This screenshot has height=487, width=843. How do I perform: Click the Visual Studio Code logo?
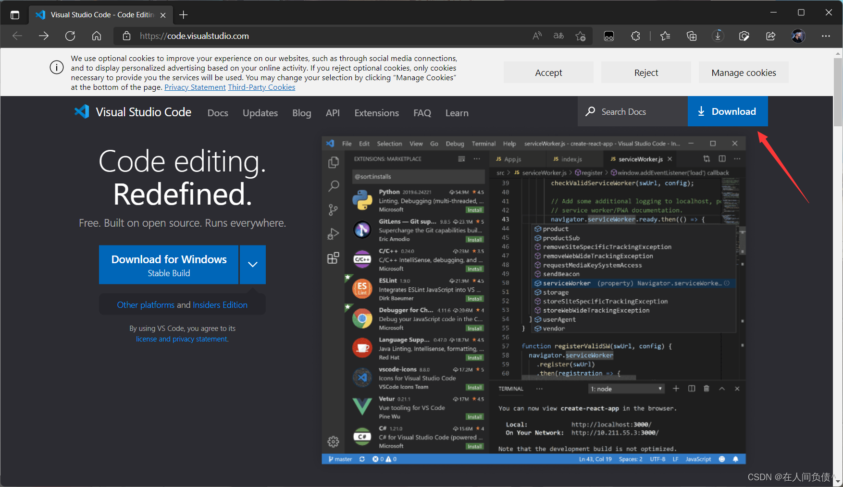click(82, 112)
